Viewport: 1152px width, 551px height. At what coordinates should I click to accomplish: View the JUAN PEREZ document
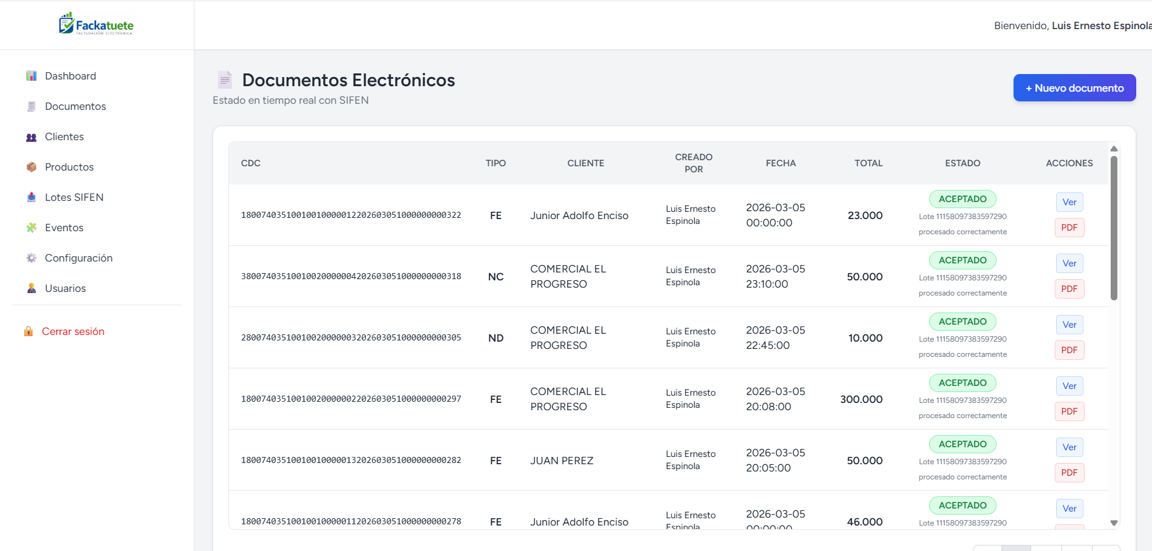(x=1069, y=447)
